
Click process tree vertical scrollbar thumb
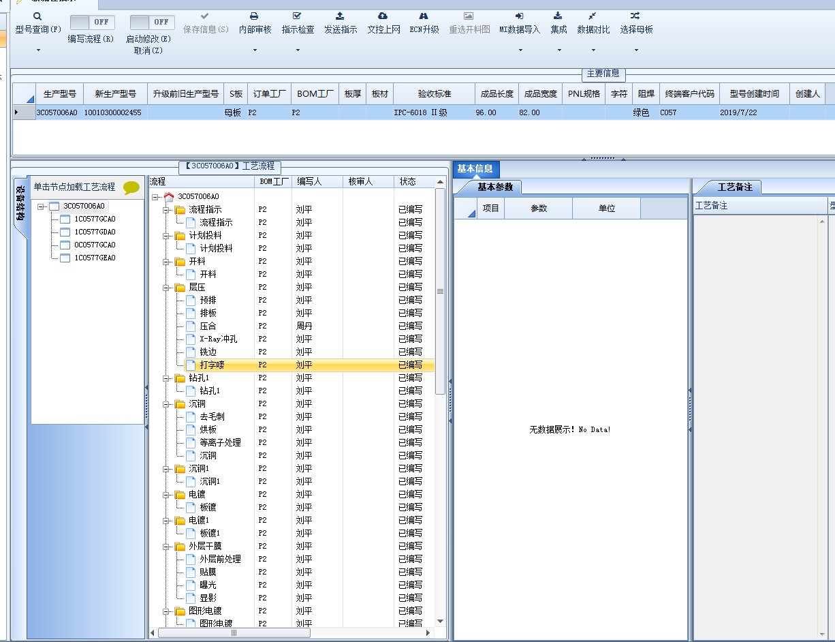click(x=440, y=292)
